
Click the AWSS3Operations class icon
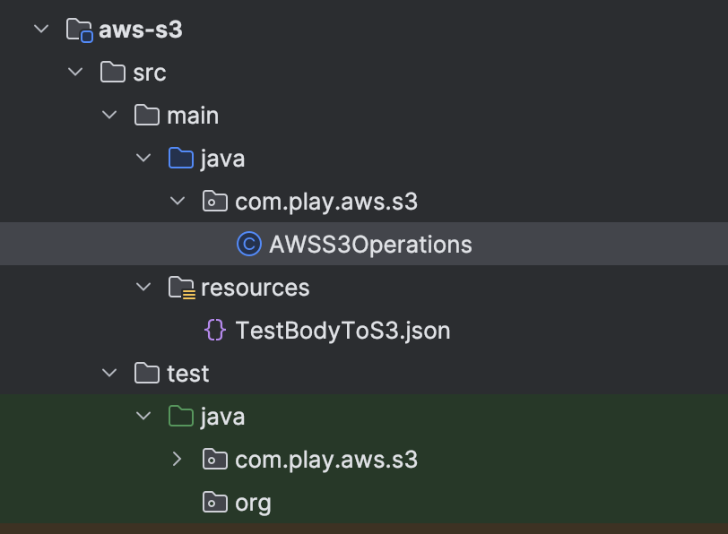pos(249,244)
